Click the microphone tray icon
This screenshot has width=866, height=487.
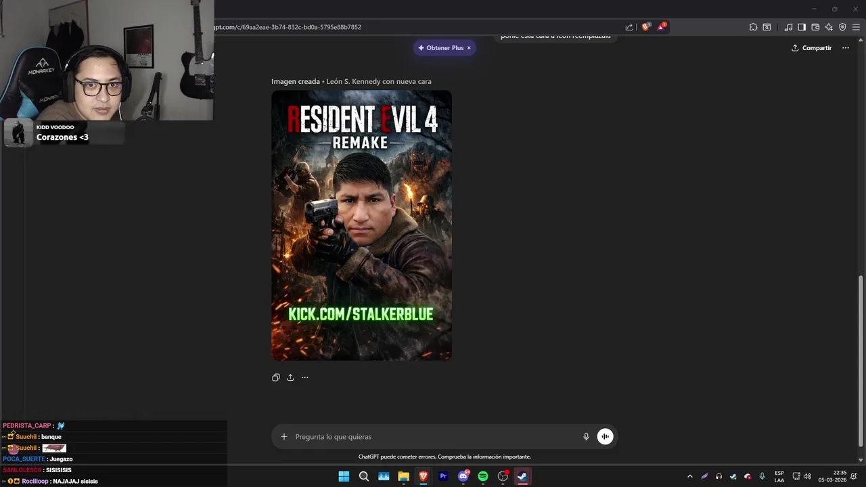point(762,476)
